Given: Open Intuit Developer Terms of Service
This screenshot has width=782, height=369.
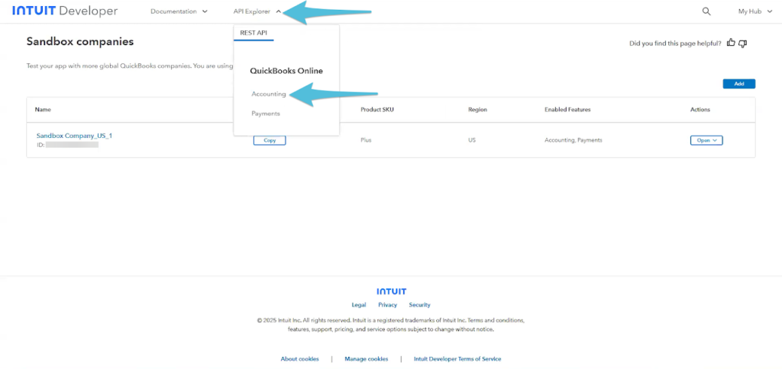Looking at the screenshot, I should point(457,359).
